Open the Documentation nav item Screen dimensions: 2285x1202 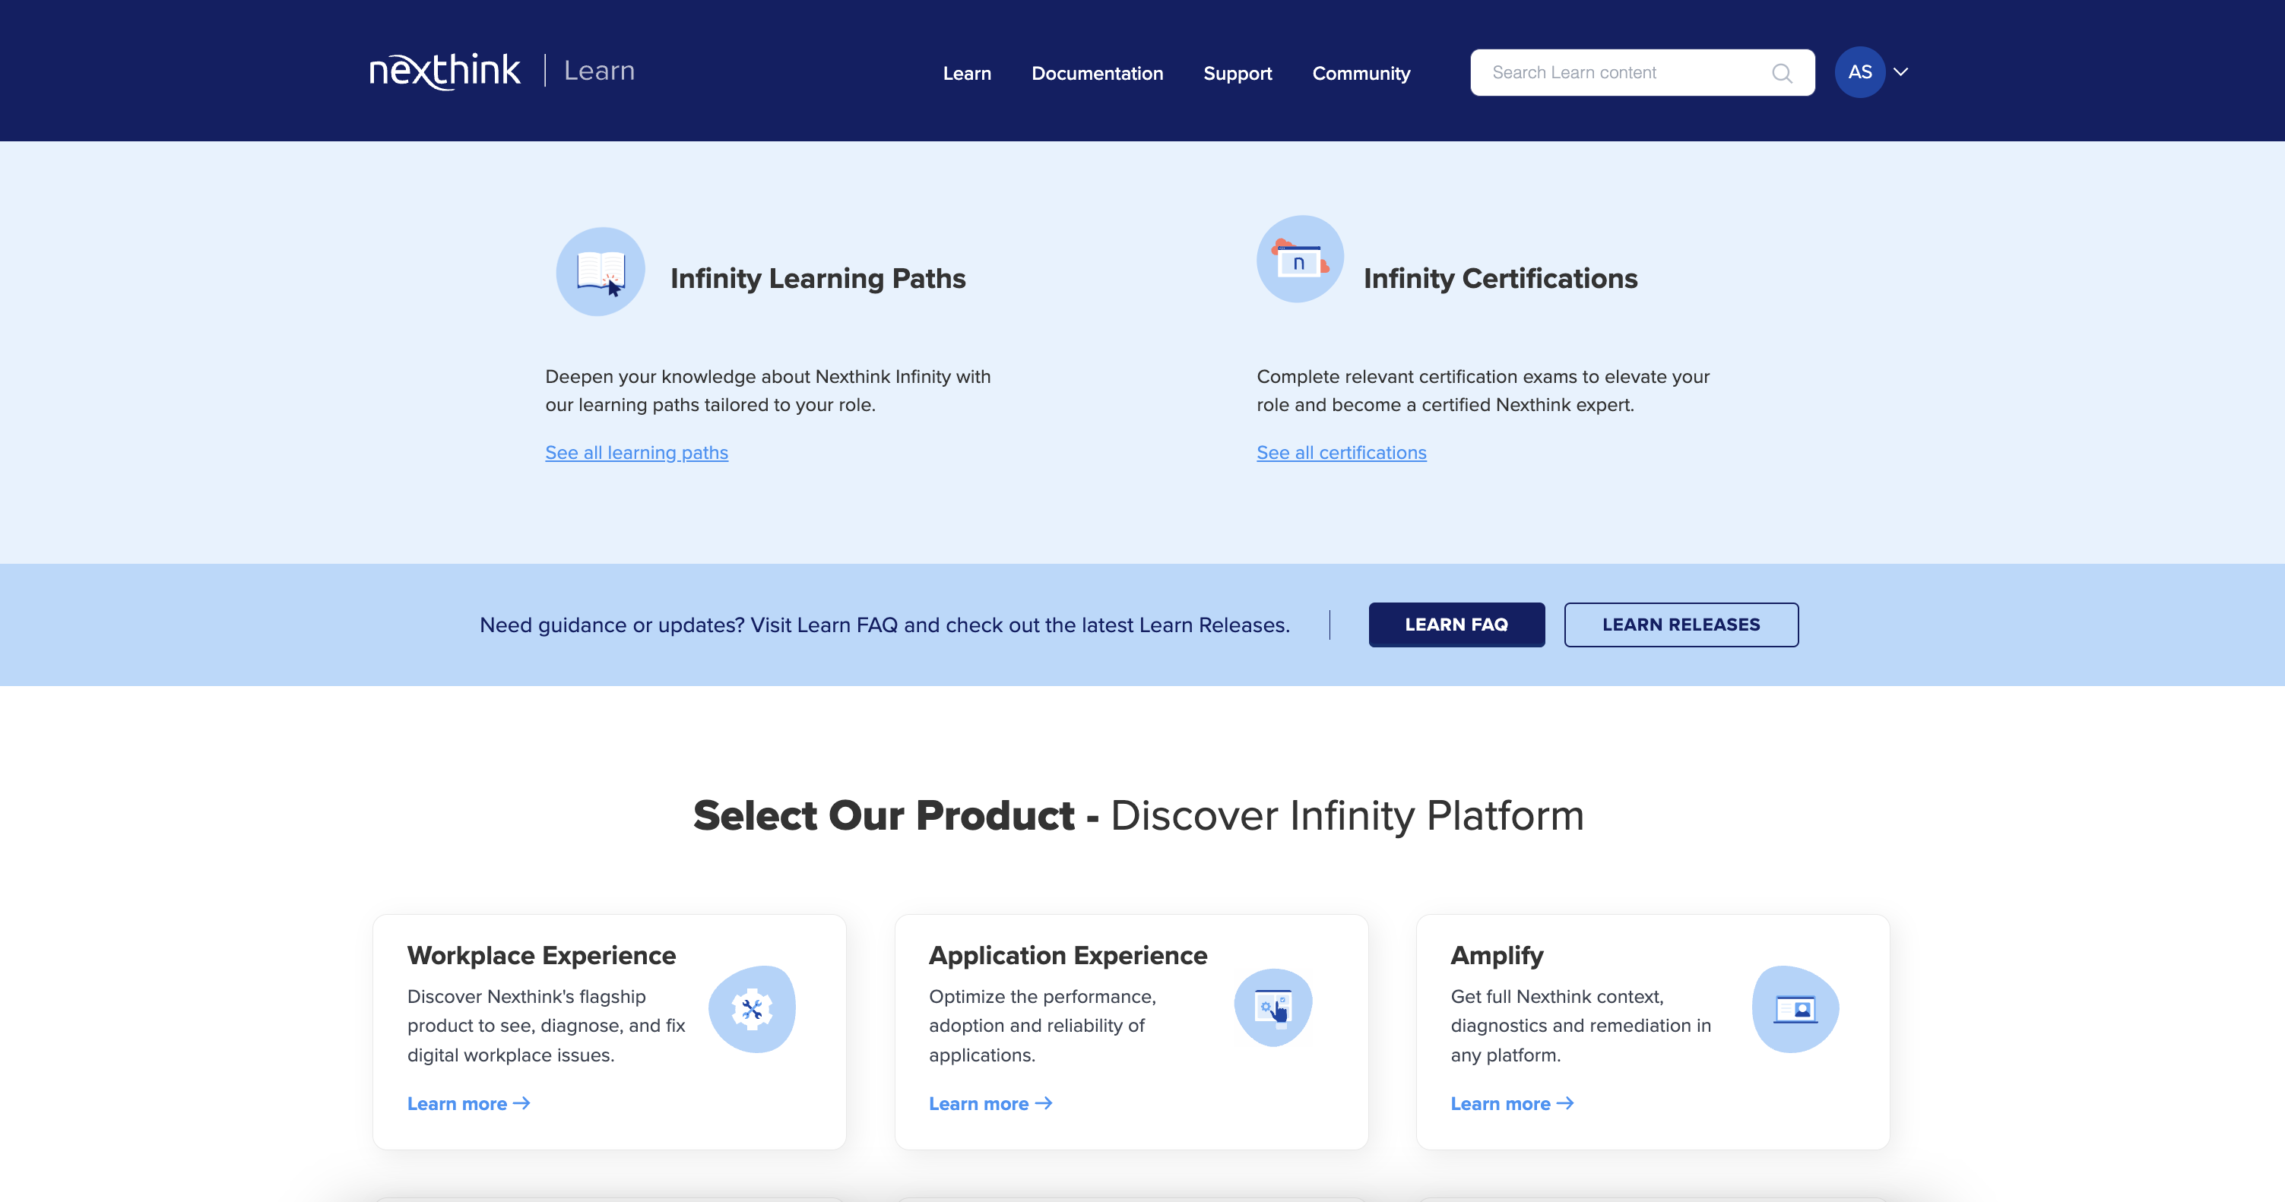(x=1096, y=74)
